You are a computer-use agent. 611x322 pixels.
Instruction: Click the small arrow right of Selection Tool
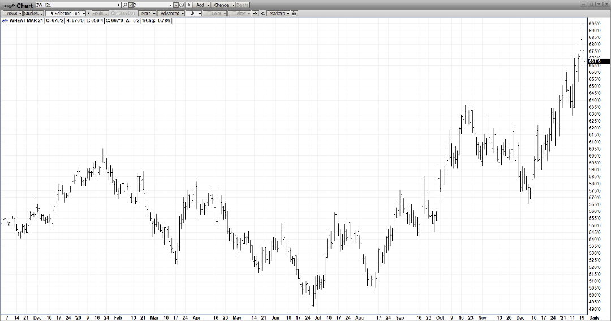coord(88,13)
